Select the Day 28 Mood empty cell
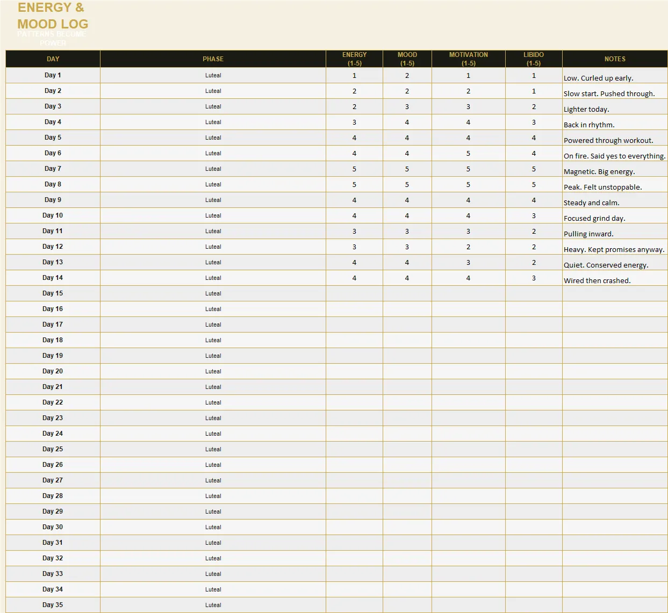 407,496
